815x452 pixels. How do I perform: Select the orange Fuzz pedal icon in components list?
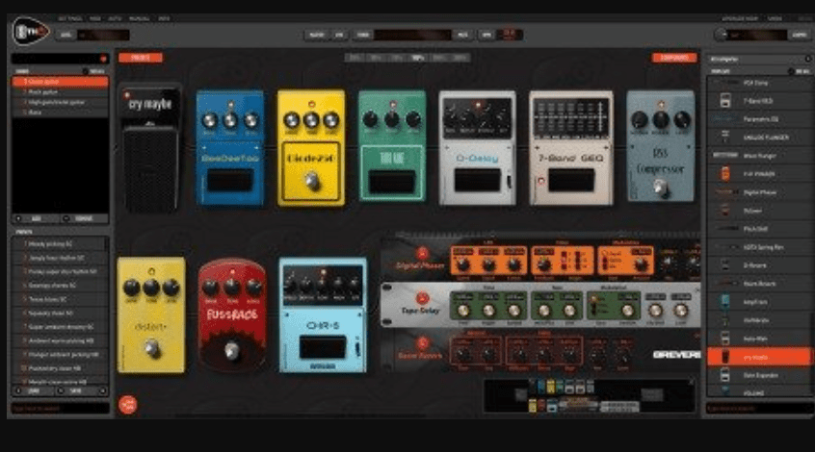coord(725,173)
